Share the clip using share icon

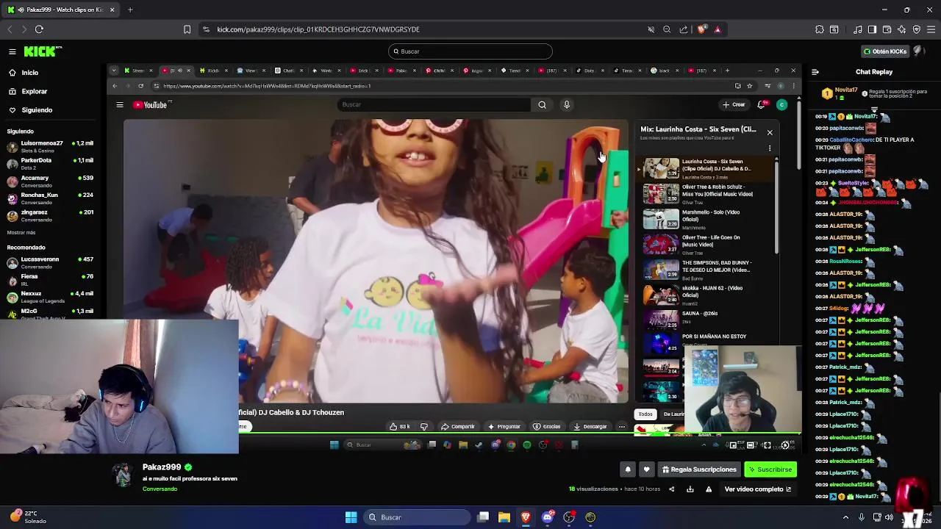[x=671, y=489]
